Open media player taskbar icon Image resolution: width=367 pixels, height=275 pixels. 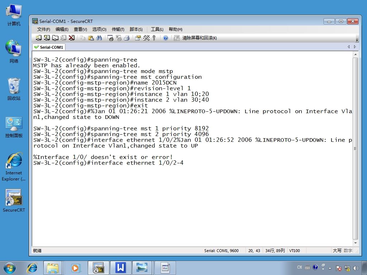click(75, 268)
